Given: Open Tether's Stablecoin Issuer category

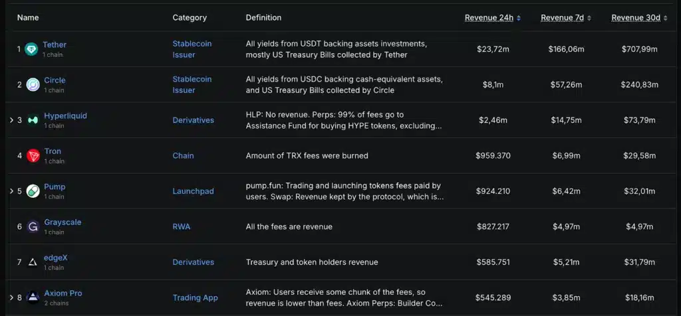Looking at the screenshot, I should tap(192, 49).
